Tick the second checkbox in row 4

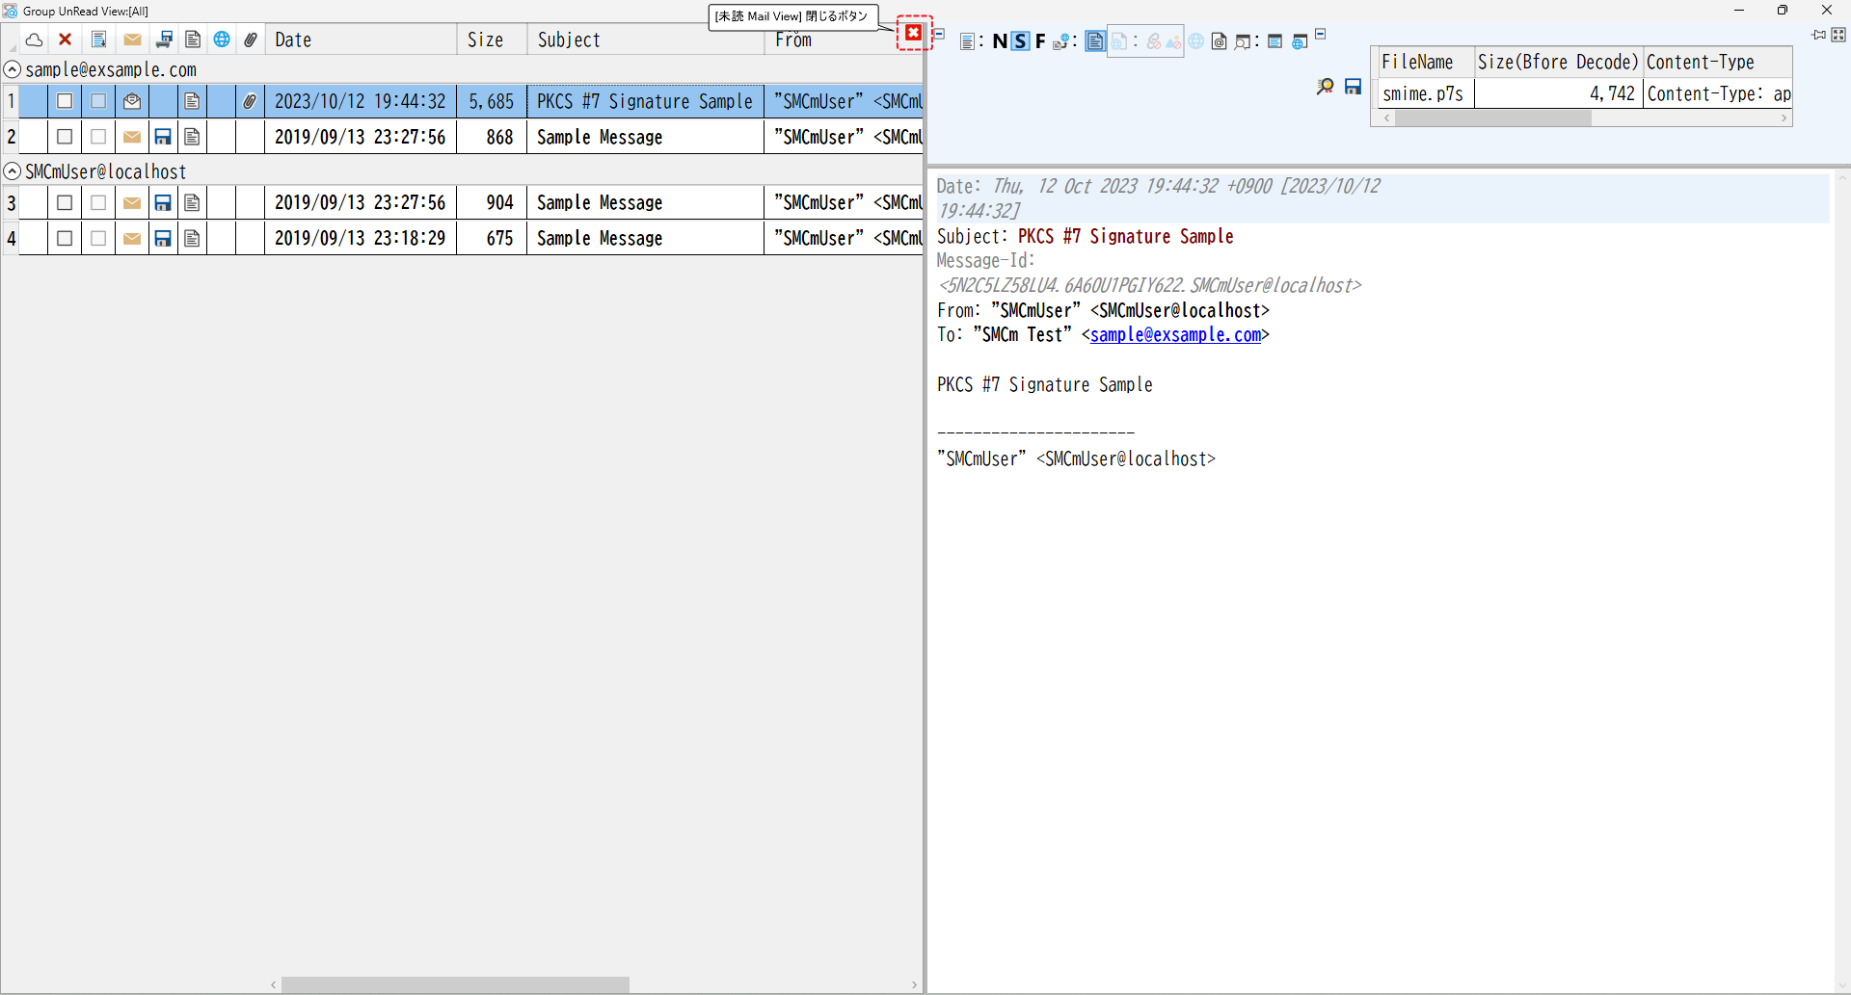98,238
